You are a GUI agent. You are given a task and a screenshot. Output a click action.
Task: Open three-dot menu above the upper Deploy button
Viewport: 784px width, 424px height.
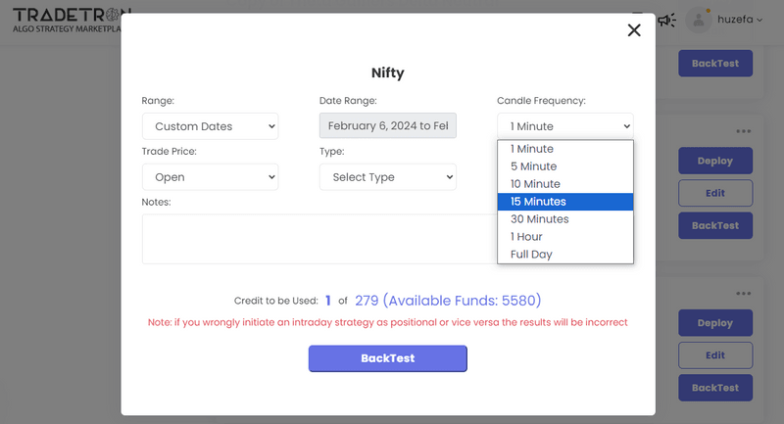coord(744,131)
